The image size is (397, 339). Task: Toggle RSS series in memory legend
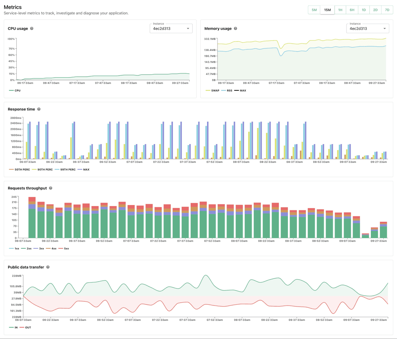[227, 90]
